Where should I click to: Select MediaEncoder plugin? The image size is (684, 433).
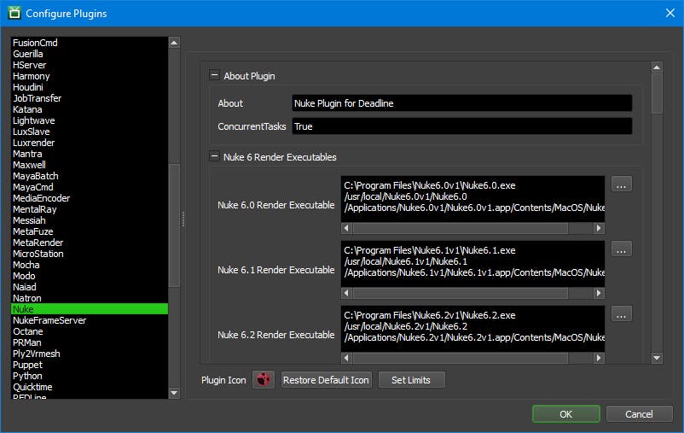pos(90,198)
